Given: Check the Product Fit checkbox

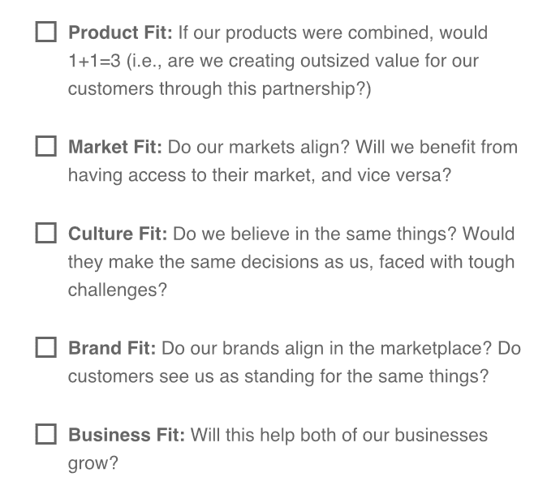Looking at the screenshot, I should [46, 33].
